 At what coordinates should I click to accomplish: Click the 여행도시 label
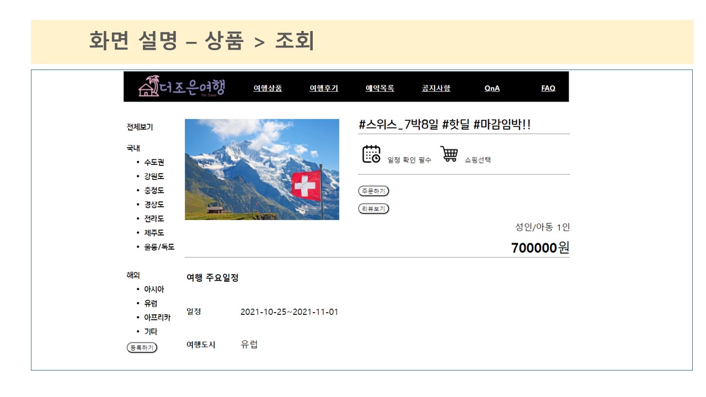click(x=201, y=345)
